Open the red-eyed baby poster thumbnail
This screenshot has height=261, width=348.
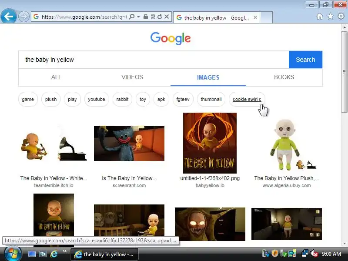[54, 214]
